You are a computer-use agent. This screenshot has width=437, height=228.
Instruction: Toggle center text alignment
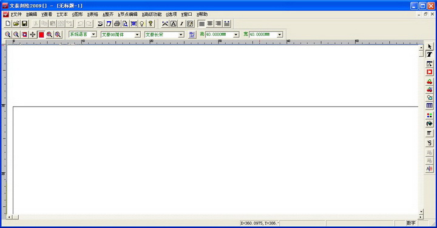tap(210, 24)
